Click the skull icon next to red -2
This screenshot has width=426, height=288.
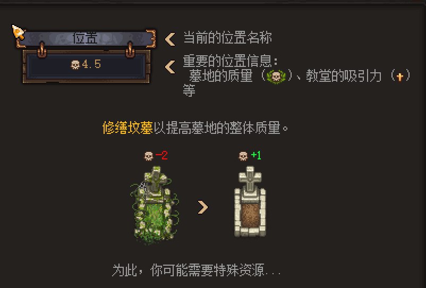(x=148, y=156)
